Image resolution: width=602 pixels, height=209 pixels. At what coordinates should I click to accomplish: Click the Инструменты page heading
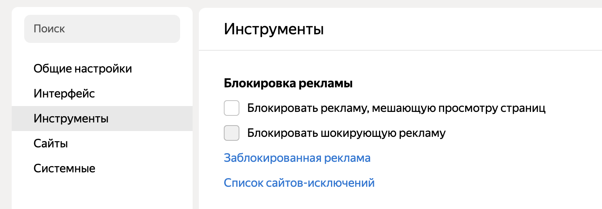(x=274, y=29)
